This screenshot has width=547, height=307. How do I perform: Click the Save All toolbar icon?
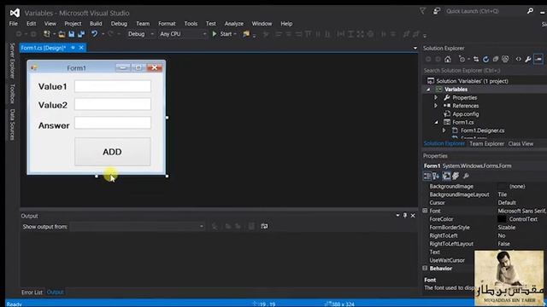point(81,34)
